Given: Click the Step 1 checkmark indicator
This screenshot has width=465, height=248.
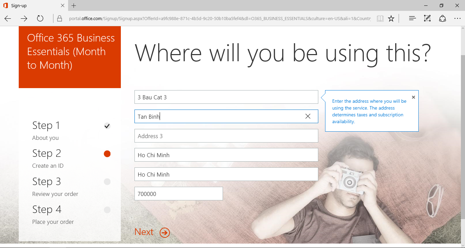Looking at the screenshot, I should (107, 126).
